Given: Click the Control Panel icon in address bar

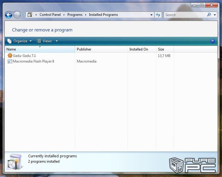Looking at the screenshot, I should (30, 15).
